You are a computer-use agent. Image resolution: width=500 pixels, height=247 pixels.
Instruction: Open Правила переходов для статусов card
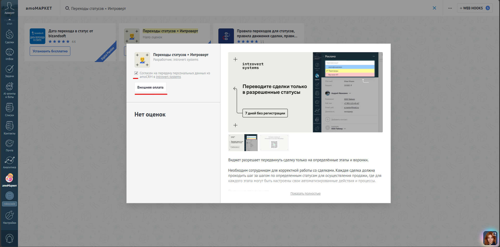tap(267, 33)
